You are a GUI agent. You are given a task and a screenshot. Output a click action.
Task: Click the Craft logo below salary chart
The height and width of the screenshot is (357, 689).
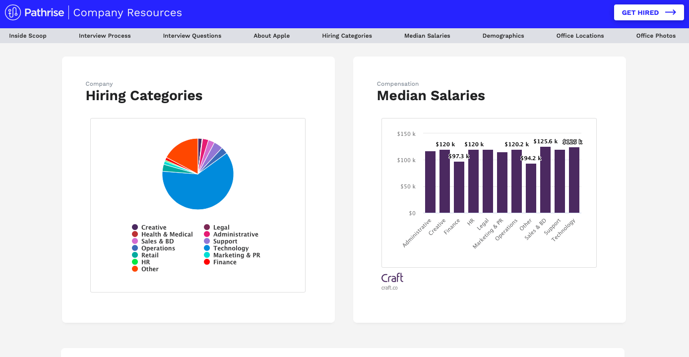click(392, 278)
